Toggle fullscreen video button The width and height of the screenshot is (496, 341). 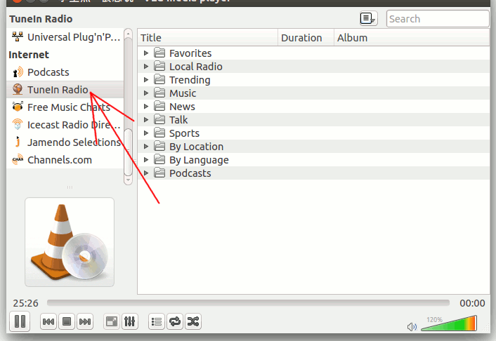(112, 322)
